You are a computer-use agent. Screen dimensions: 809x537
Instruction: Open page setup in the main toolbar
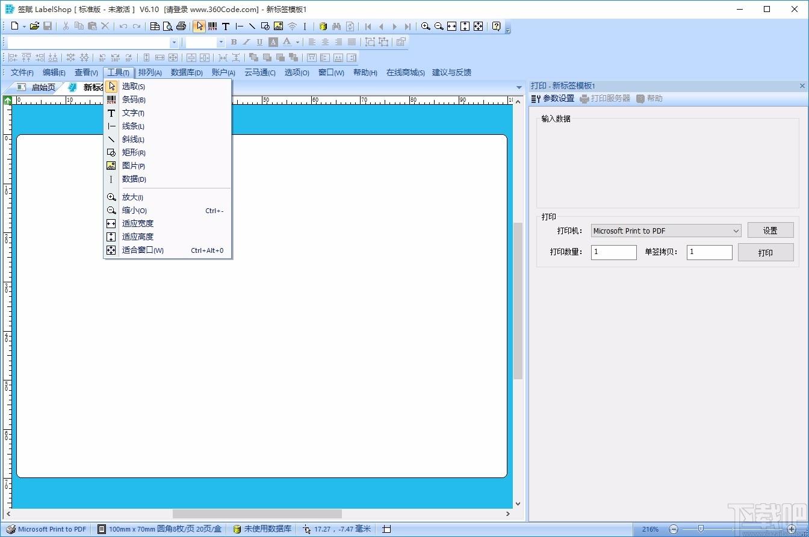pyautogui.click(x=155, y=26)
